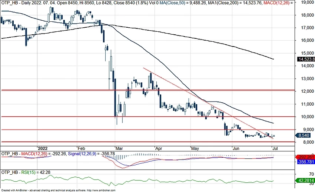The width and height of the screenshot is (315, 192).
Task: Click the 18,000 price axis label
Action: (307, 15)
